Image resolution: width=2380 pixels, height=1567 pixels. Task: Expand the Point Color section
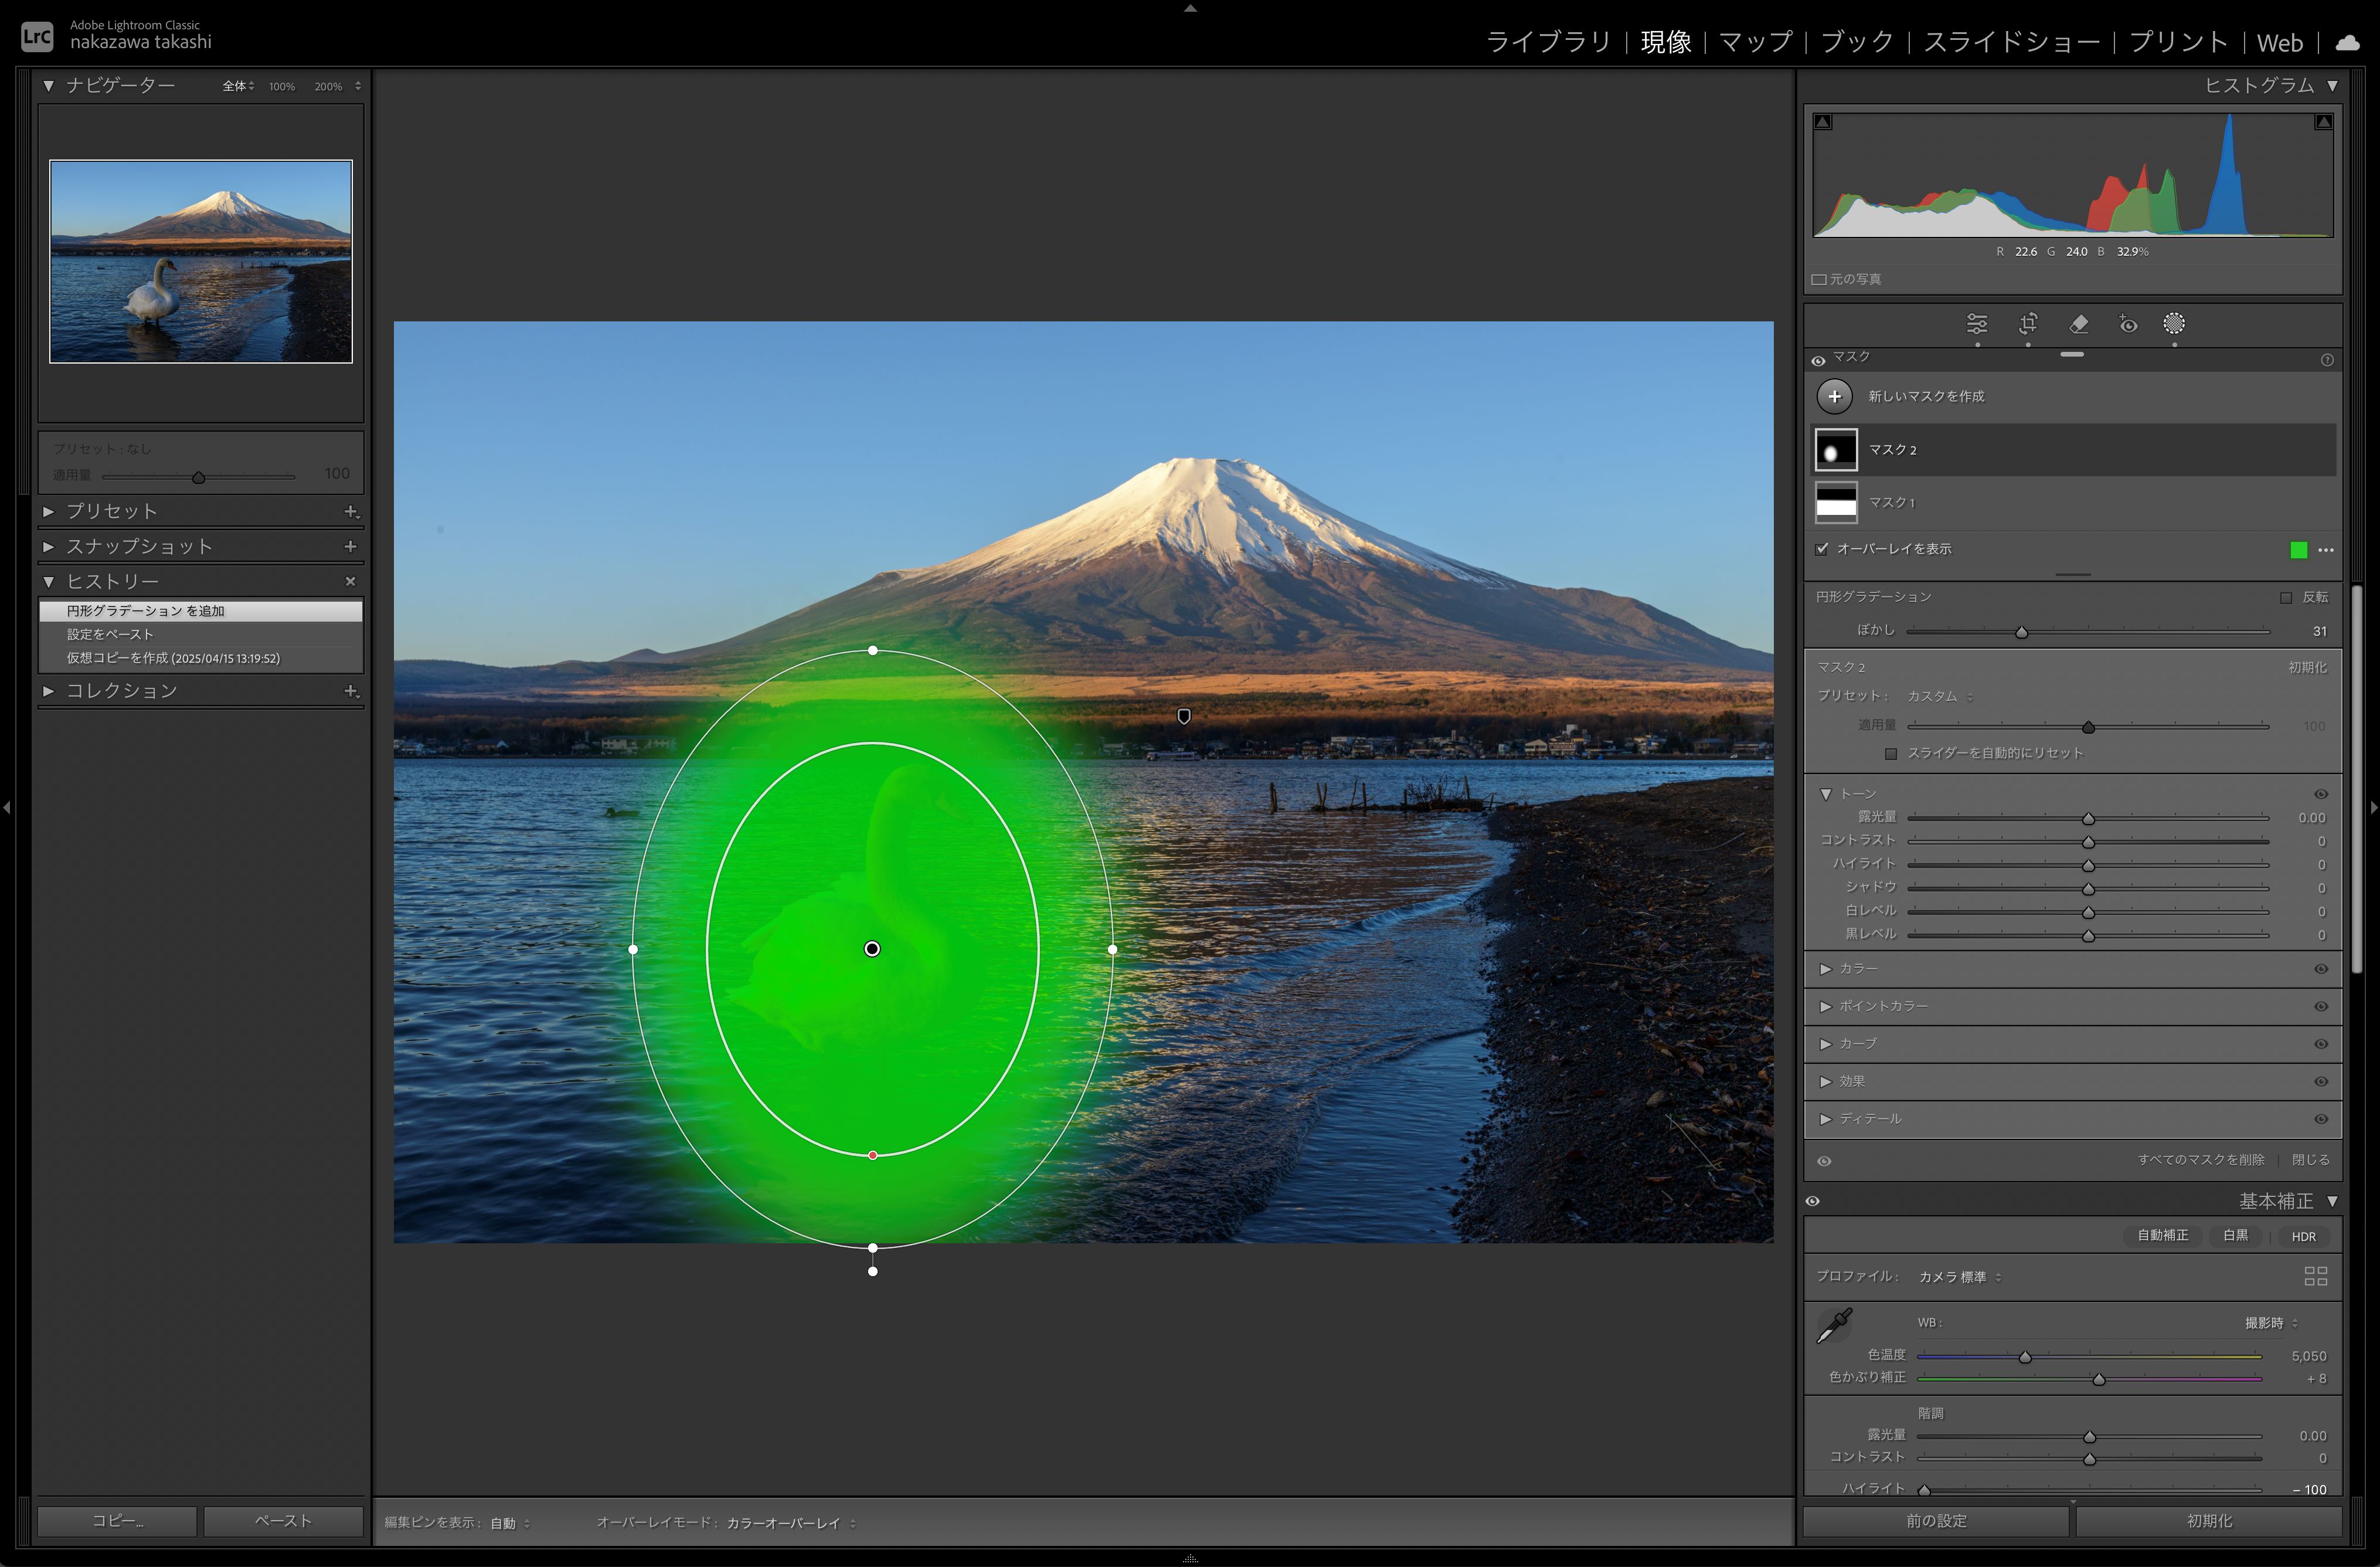coord(1826,1006)
